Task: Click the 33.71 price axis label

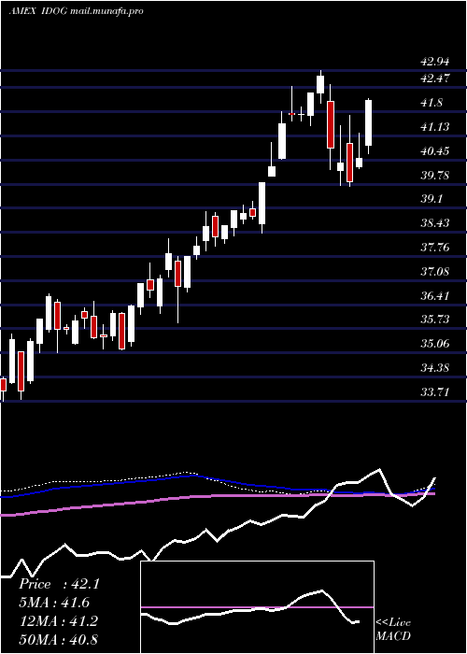Action: (x=435, y=392)
